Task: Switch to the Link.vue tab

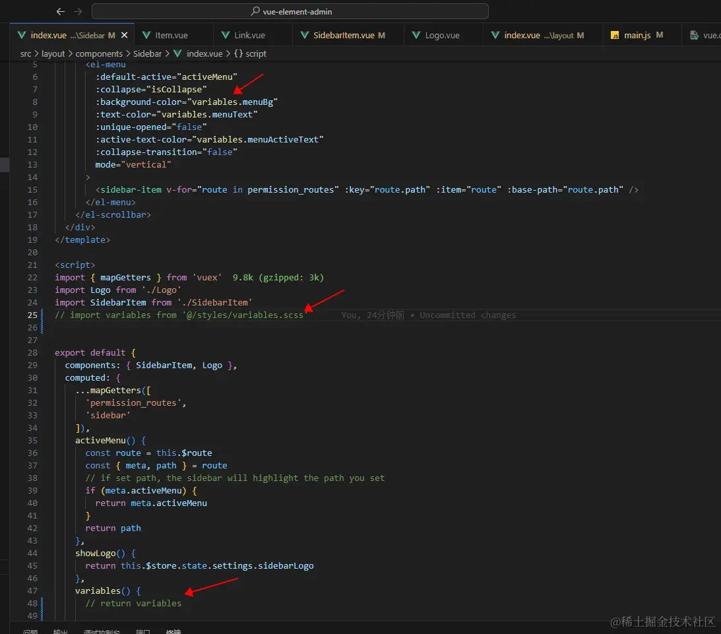Action: (250, 36)
